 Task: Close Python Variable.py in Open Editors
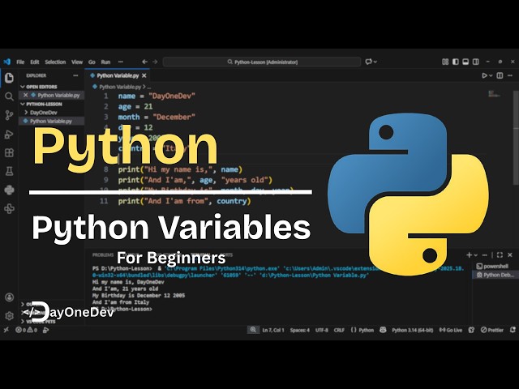coord(25,96)
